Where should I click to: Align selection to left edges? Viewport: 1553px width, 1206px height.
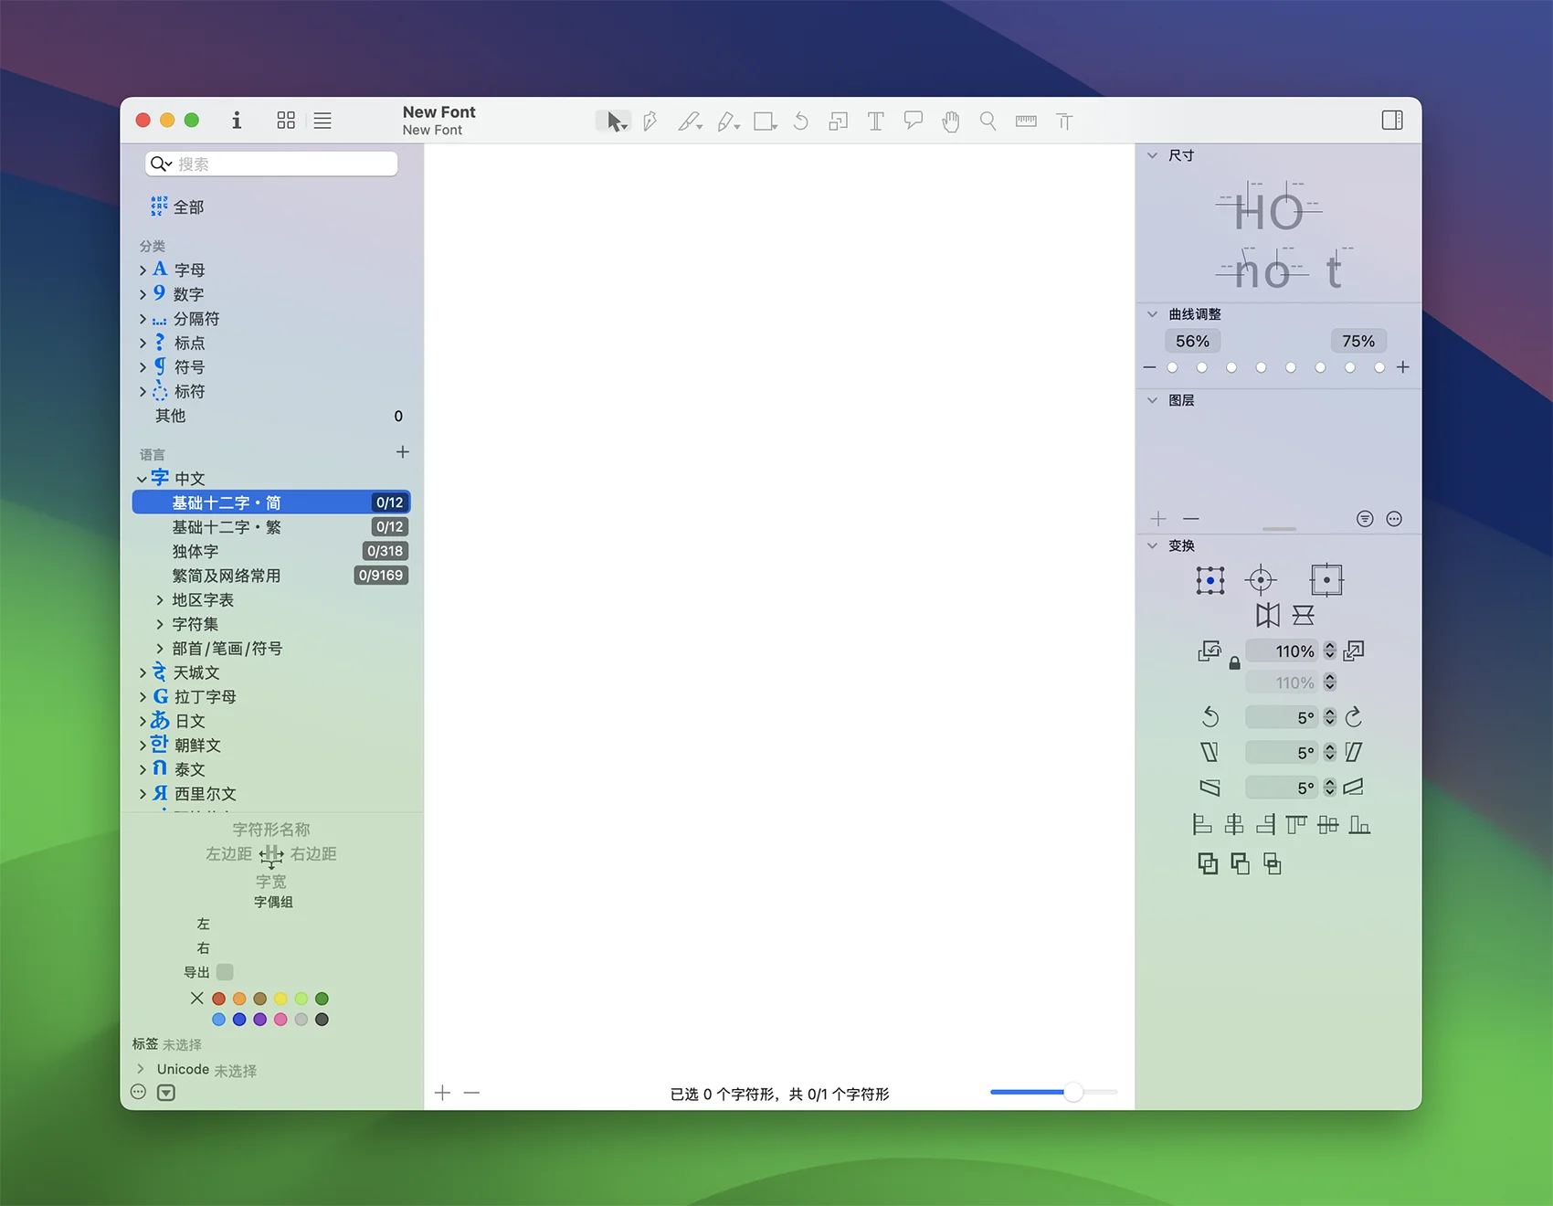1202,825
